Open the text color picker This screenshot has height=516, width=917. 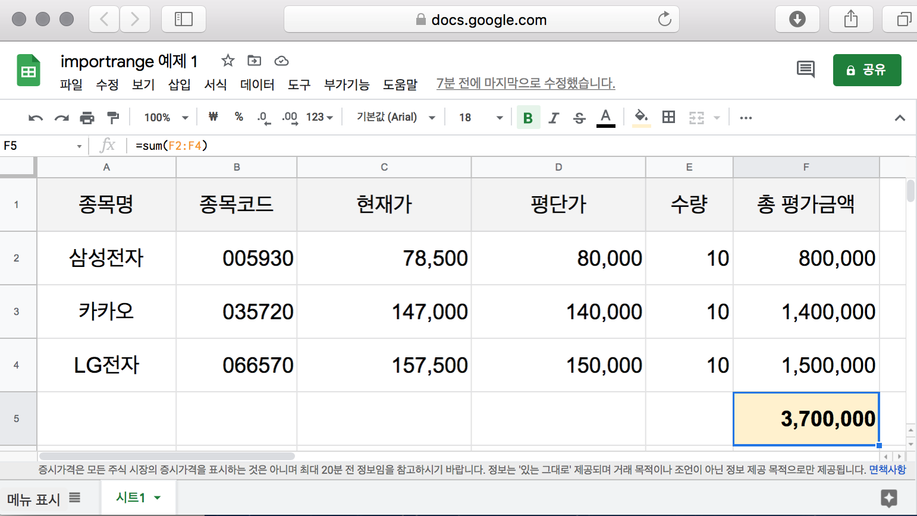605,118
